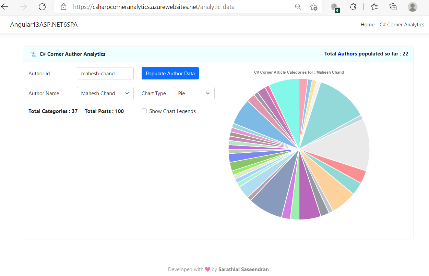Click the Authors link in the totals header
The image size is (429, 276).
pos(347,53)
